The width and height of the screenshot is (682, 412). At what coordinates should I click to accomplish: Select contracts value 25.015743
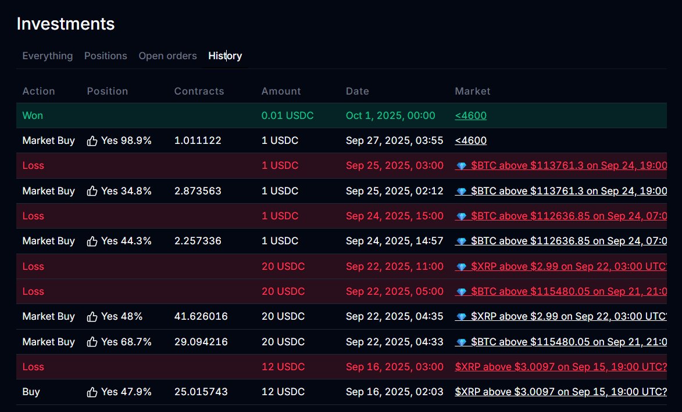(x=201, y=392)
